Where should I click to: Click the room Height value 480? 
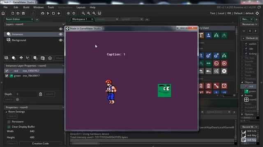[32, 138]
